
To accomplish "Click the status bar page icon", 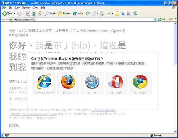I will [2, 136].
